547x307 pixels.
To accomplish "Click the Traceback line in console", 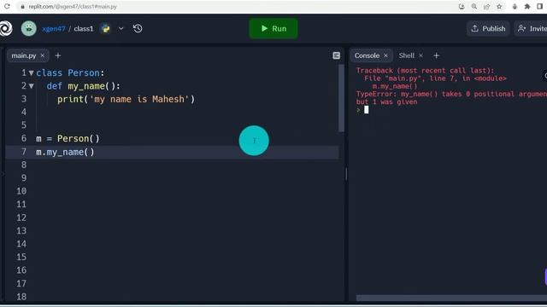I will pos(425,71).
